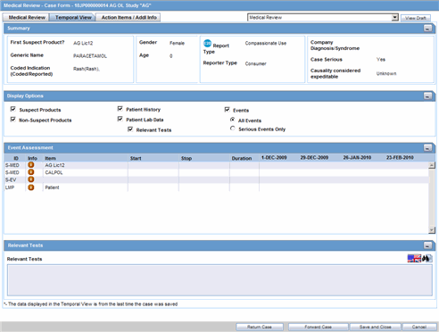439x332 pixels.
Task: Click the View Draft button
Action: (x=416, y=18)
